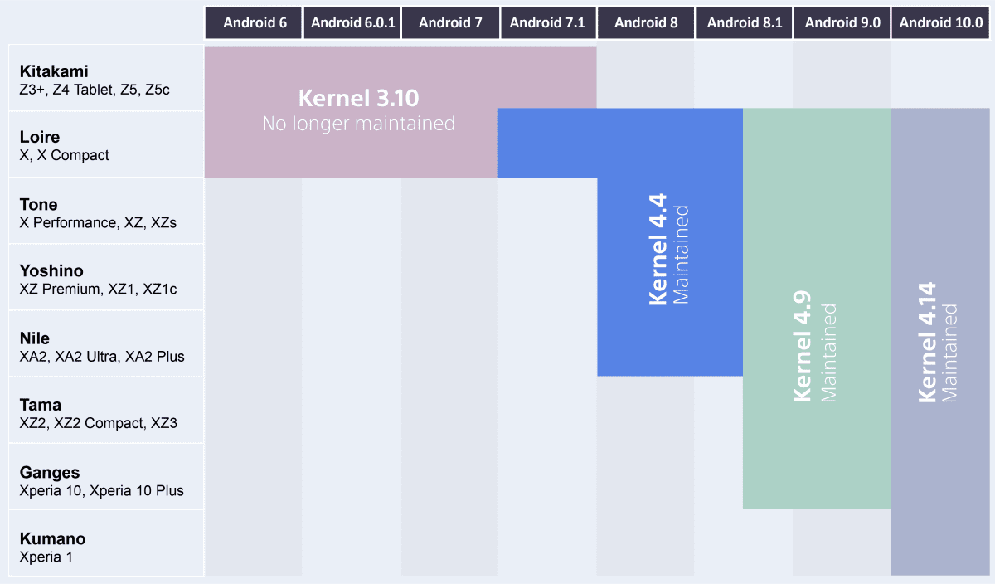
Task: Select the Android 8.1 column header
Action: 744,22
